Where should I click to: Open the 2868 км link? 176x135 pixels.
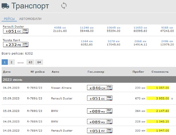pos(140,41)
